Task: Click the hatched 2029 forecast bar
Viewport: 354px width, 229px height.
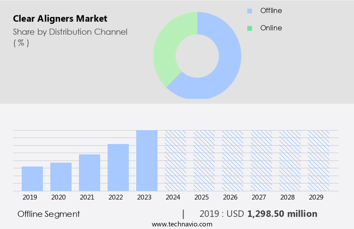Action: 318,160
